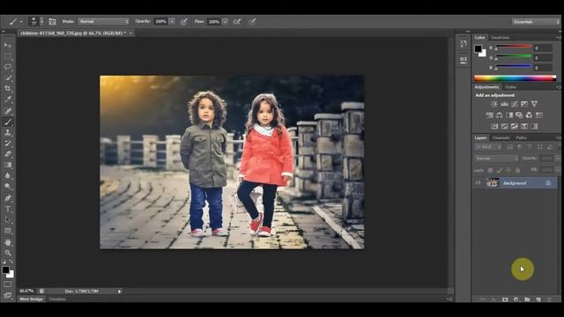Select the History Brush tool

[8, 144]
